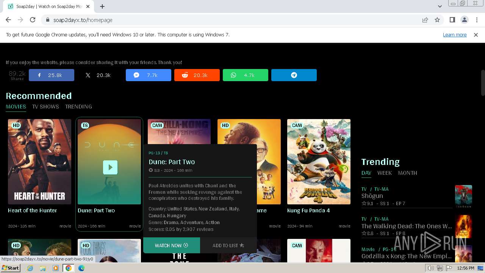The image size is (485, 273).
Task: Open Shōgun trending thumbnail
Action: point(463,196)
